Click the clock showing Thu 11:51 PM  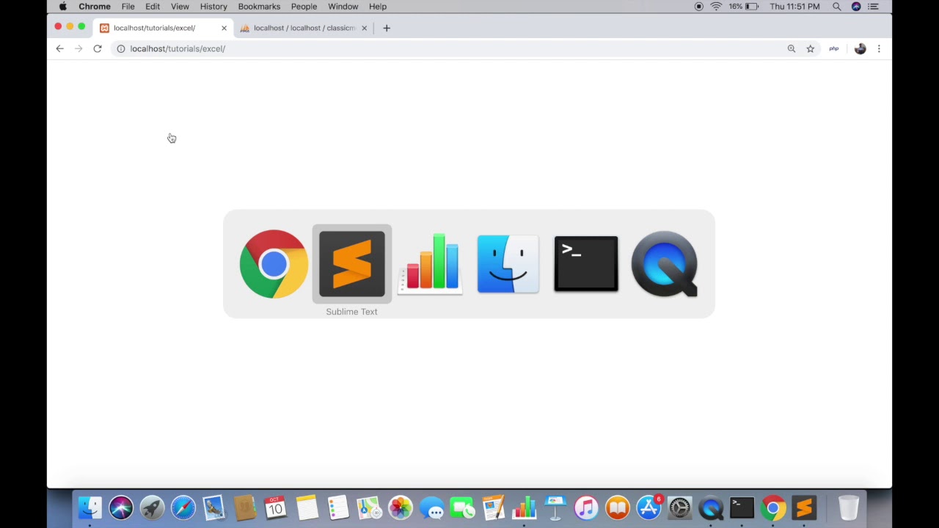(x=794, y=7)
